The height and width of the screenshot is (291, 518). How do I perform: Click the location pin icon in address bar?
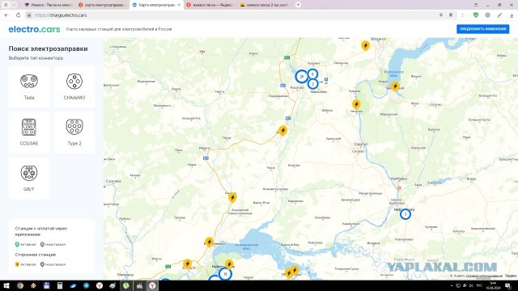pyautogui.click(x=441, y=15)
